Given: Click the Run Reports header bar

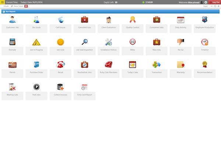Looking at the screenshot, I should [x=110, y=11].
